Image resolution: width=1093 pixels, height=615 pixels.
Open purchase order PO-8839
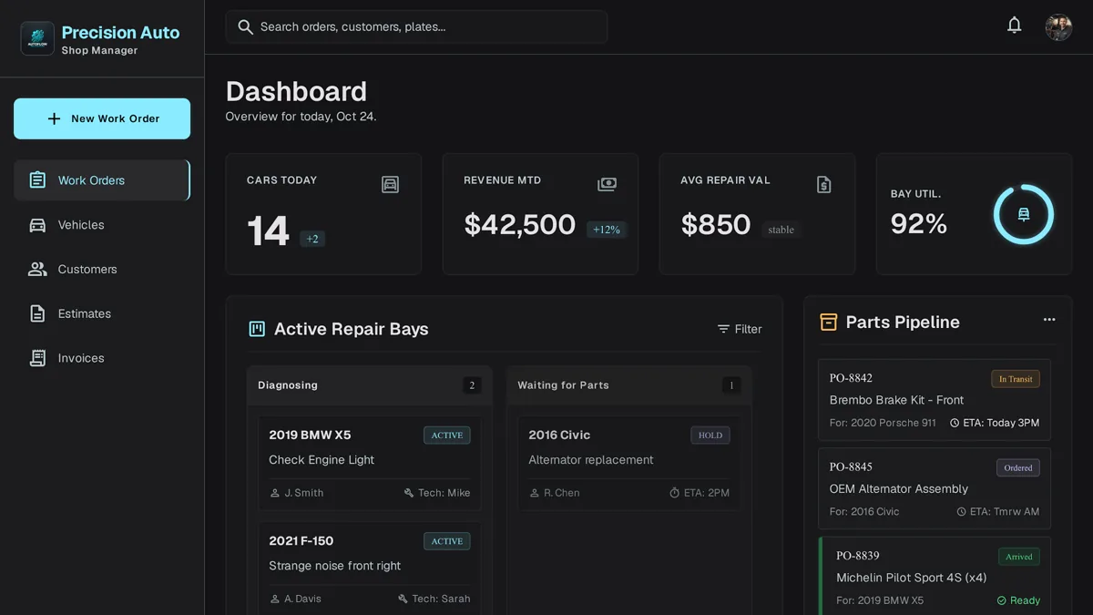(x=935, y=576)
